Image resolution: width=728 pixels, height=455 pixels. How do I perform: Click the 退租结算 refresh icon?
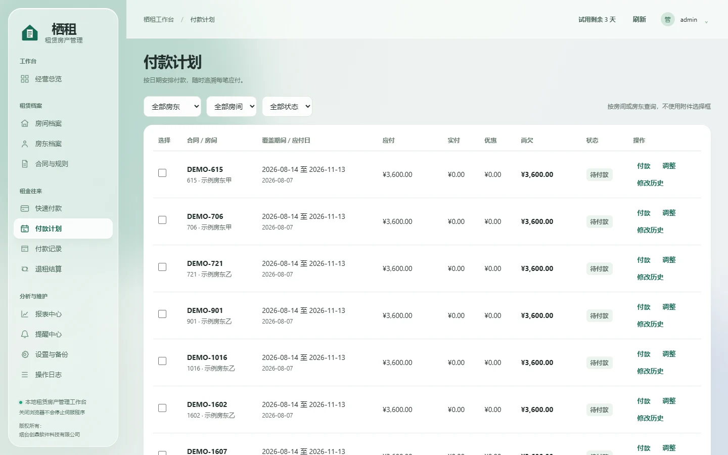pos(25,269)
